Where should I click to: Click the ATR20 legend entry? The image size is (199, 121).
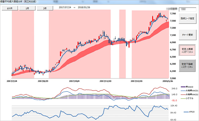(189, 112)
